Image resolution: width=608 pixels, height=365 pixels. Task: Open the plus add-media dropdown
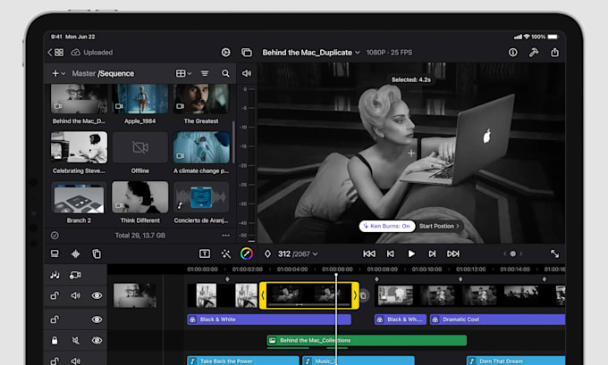(58, 73)
